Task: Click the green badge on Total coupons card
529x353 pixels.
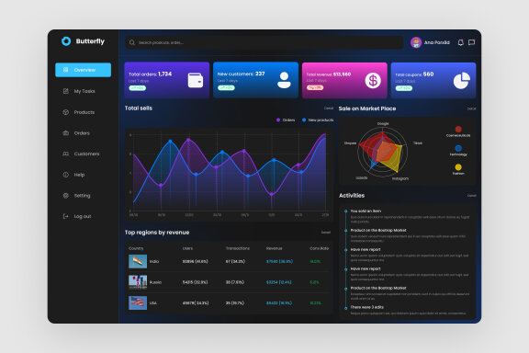Action: tap(404, 88)
